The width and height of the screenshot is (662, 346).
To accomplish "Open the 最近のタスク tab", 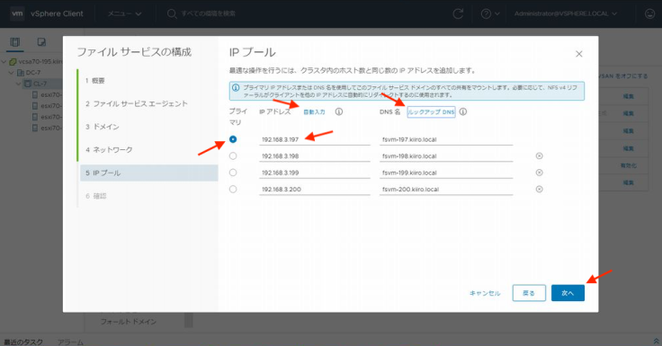I will (23, 342).
